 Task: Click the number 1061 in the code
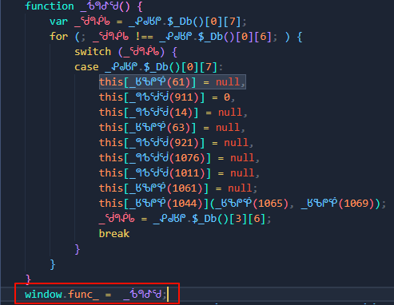point(185,188)
